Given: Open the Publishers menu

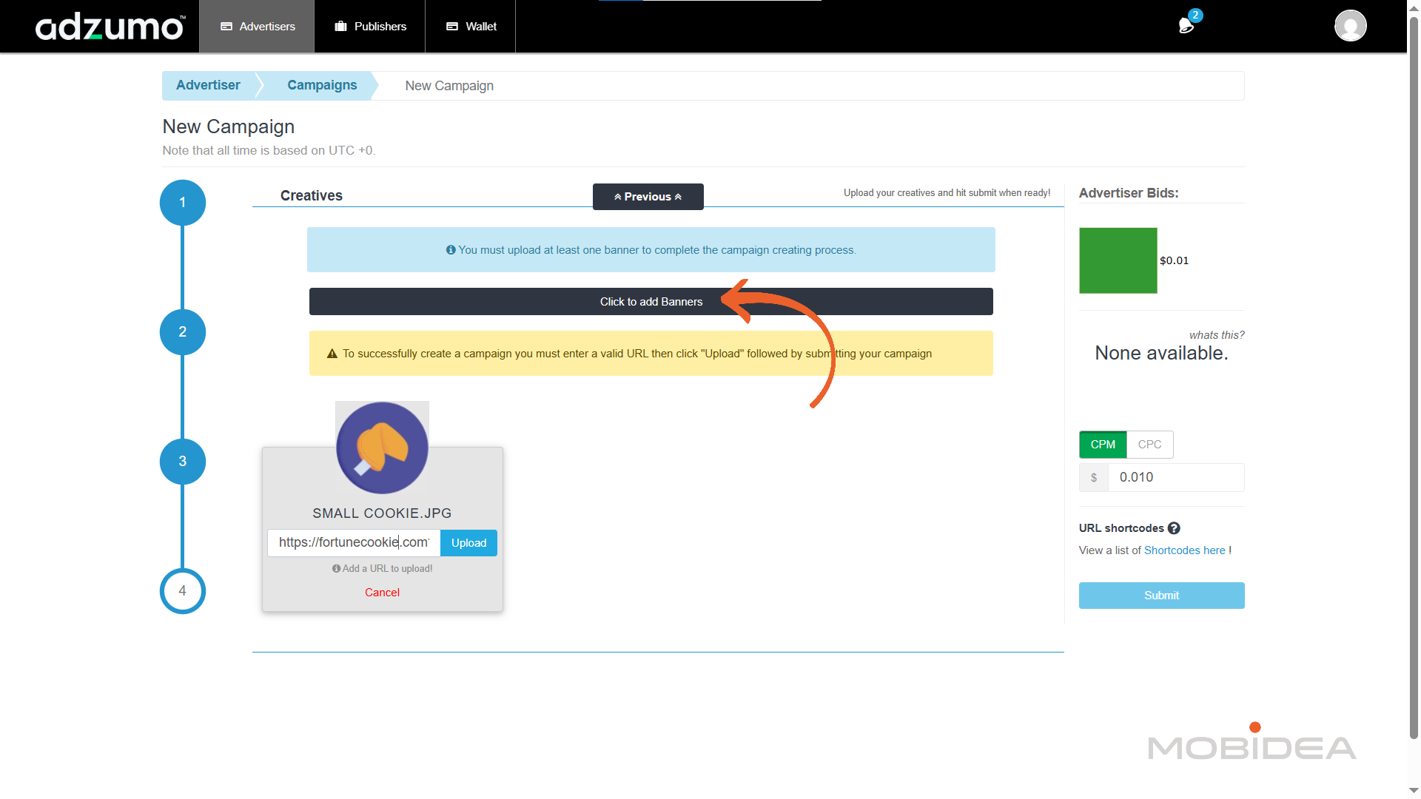Looking at the screenshot, I should click(370, 27).
